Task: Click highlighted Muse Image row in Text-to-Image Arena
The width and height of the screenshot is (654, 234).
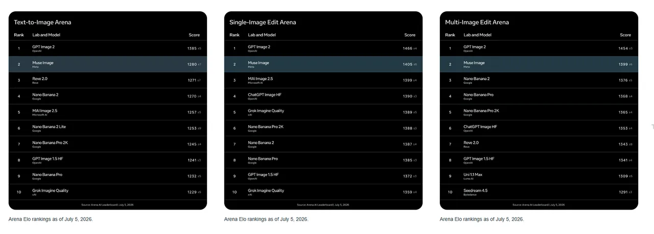Action: 108,64
